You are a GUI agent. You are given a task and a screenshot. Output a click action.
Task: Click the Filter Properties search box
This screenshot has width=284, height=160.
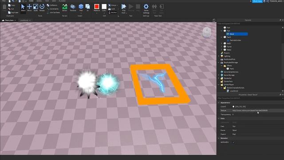249,98
